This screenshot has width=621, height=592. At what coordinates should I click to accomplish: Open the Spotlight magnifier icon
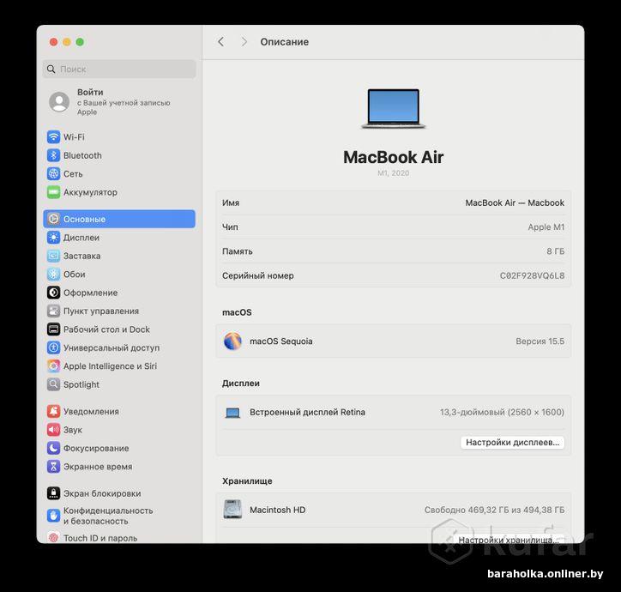click(x=53, y=384)
